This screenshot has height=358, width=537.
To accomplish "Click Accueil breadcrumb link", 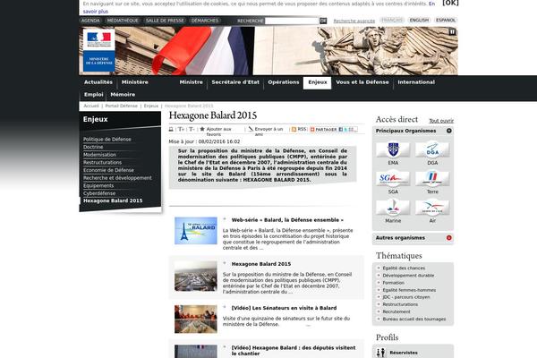I will (91, 106).
